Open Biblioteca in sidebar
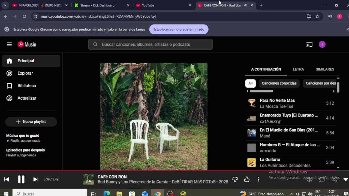349x196 pixels. (x=31, y=86)
